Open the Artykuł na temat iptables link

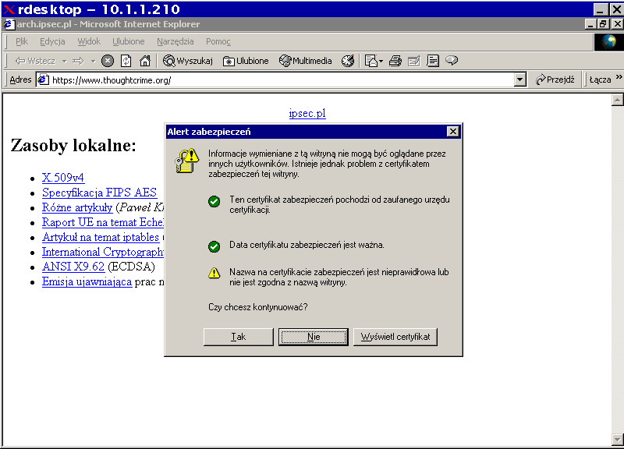tap(101, 237)
